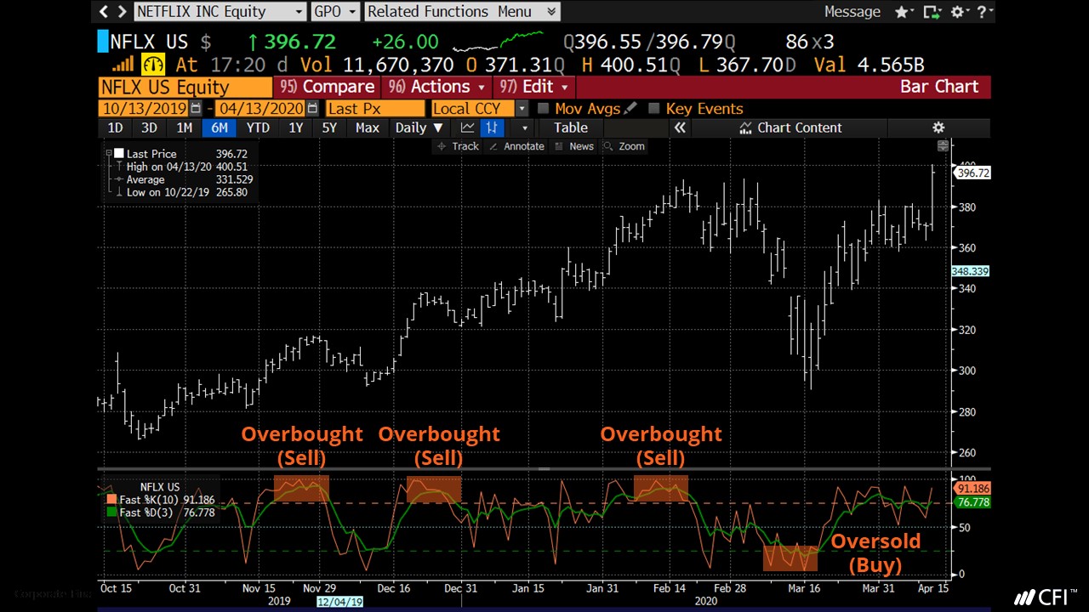
Task: Click the small scale icon above price axis
Action: tap(943, 146)
